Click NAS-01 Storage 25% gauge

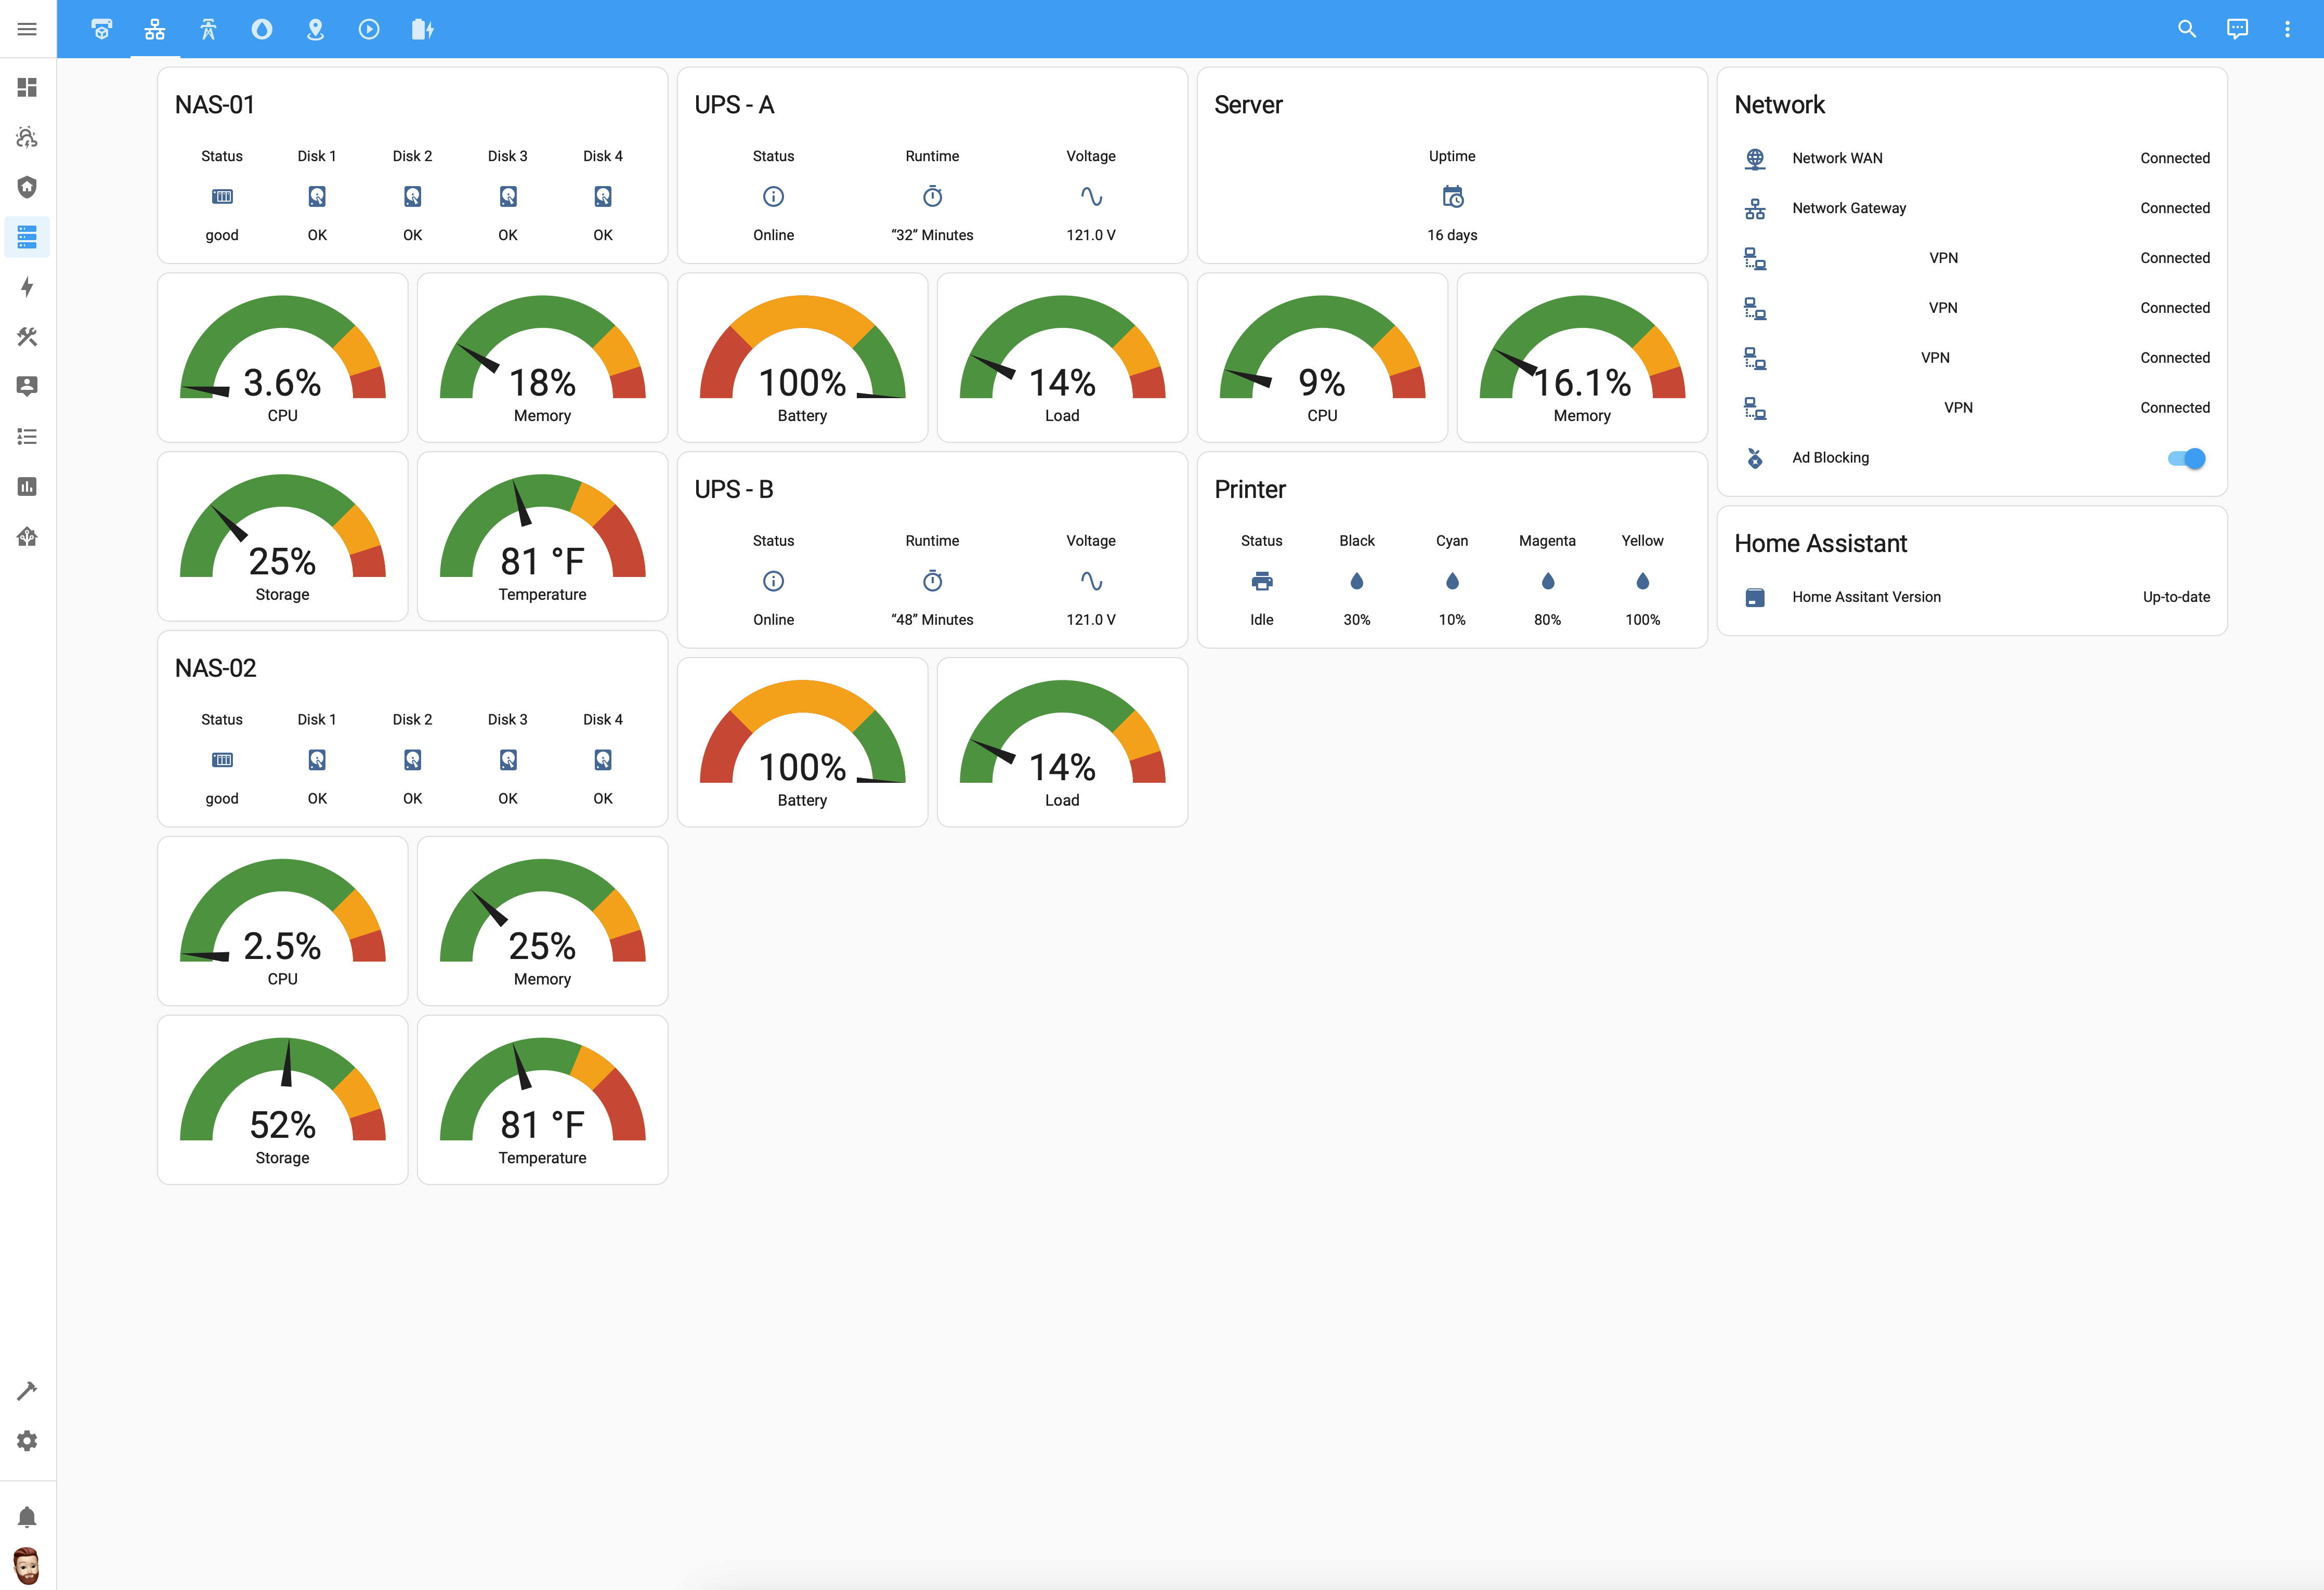[283, 537]
